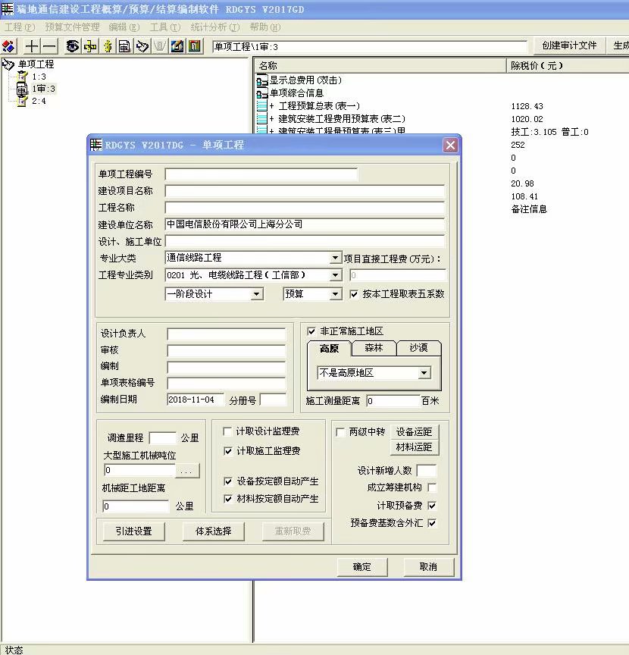Click the minus icon in the toolbar
629x655 pixels.
click(49, 46)
